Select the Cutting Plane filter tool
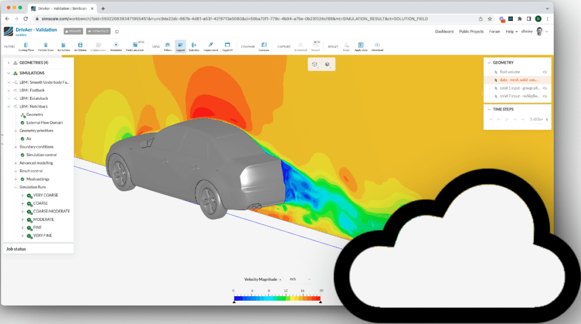581x324 pixels. (26, 47)
